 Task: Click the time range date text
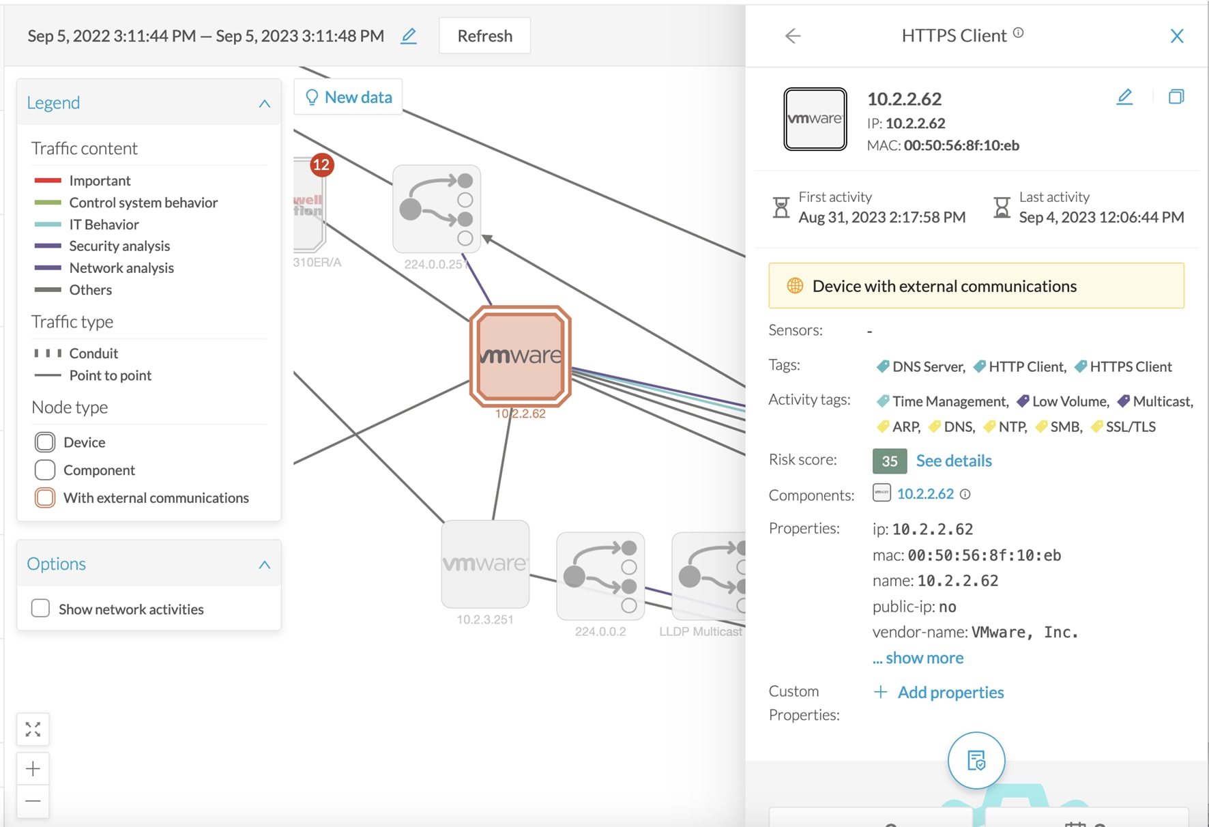pyautogui.click(x=205, y=36)
